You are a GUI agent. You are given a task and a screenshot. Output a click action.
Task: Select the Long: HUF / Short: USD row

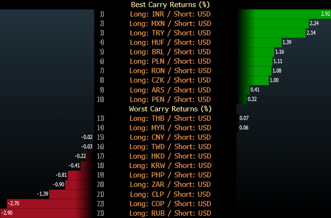170,42
